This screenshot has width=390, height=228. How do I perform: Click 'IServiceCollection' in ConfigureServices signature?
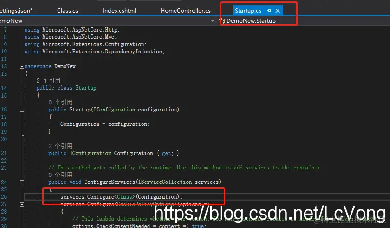165,182
